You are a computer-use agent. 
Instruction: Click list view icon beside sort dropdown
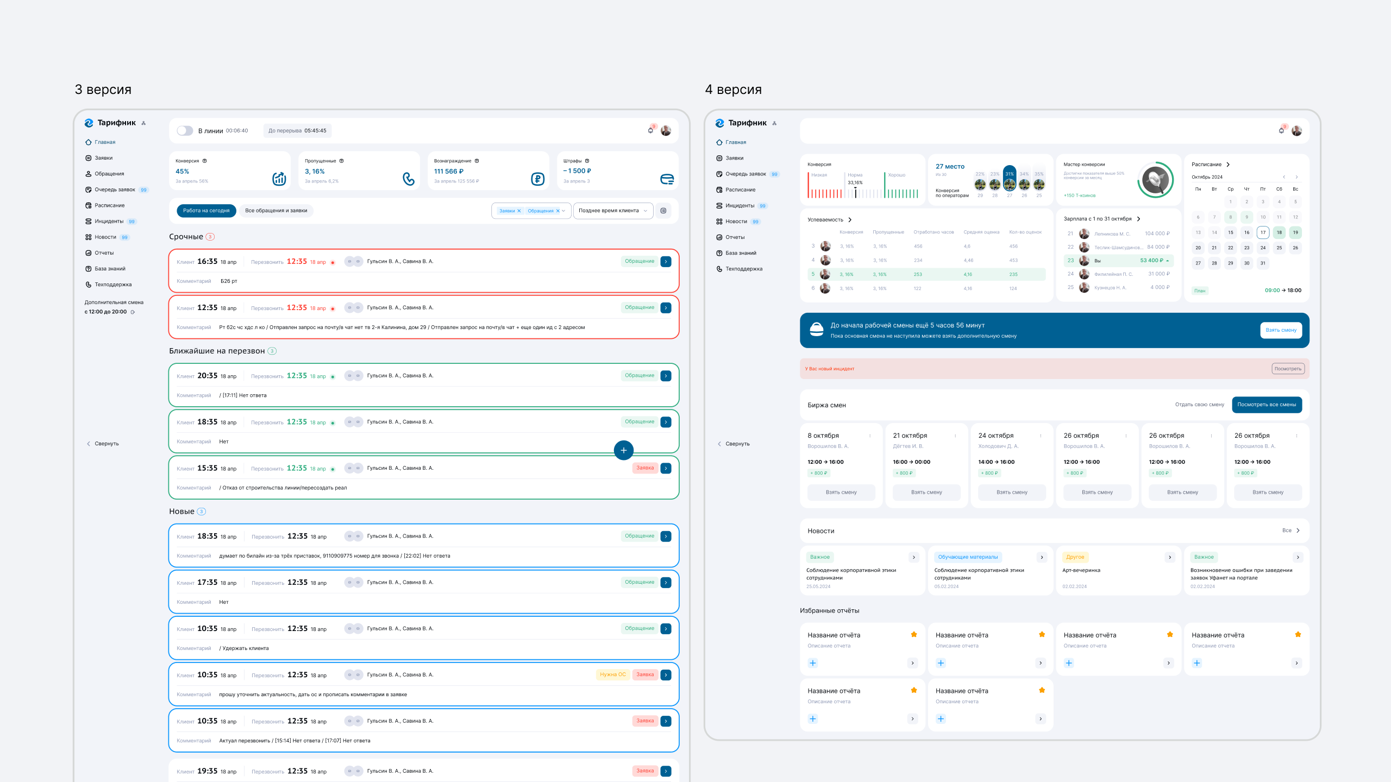663,211
